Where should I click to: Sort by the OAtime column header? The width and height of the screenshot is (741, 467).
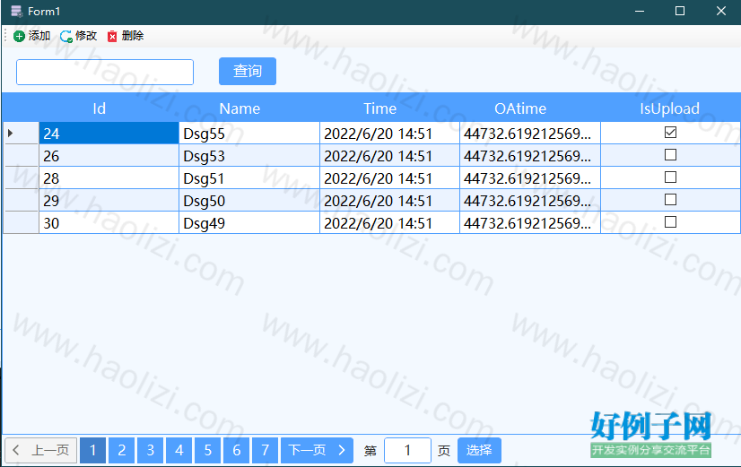(520, 108)
